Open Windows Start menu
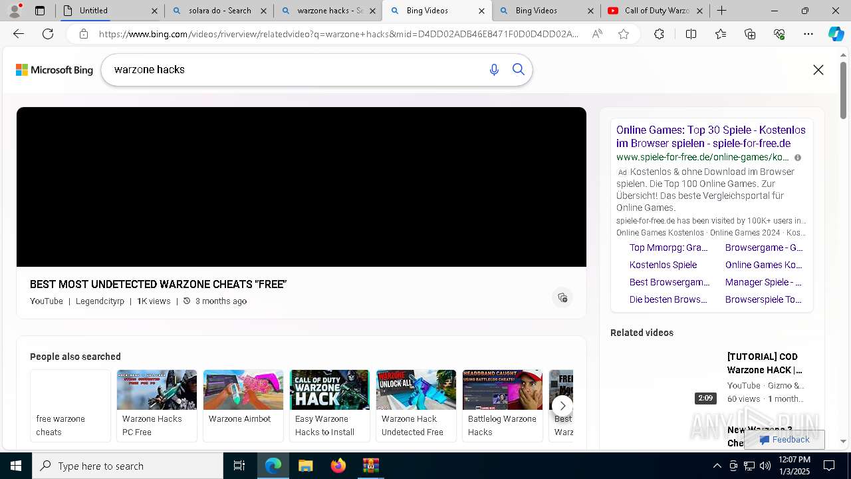This screenshot has width=851, height=479. (16, 466)
